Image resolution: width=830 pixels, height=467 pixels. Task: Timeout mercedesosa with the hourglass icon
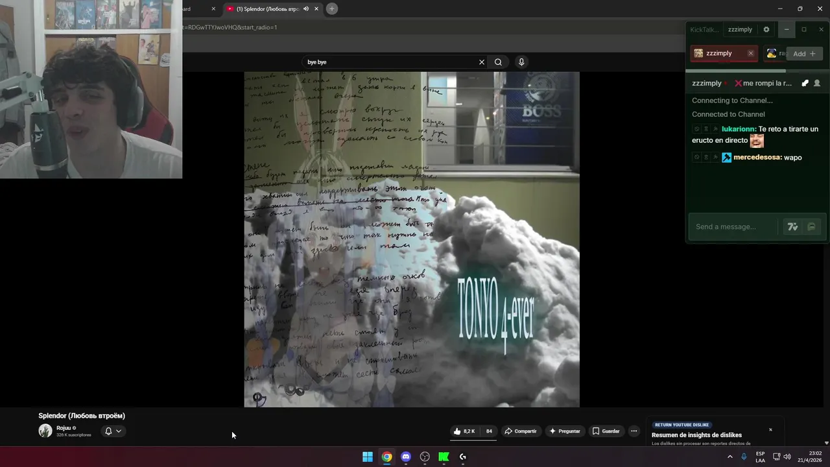coord(706,158)
